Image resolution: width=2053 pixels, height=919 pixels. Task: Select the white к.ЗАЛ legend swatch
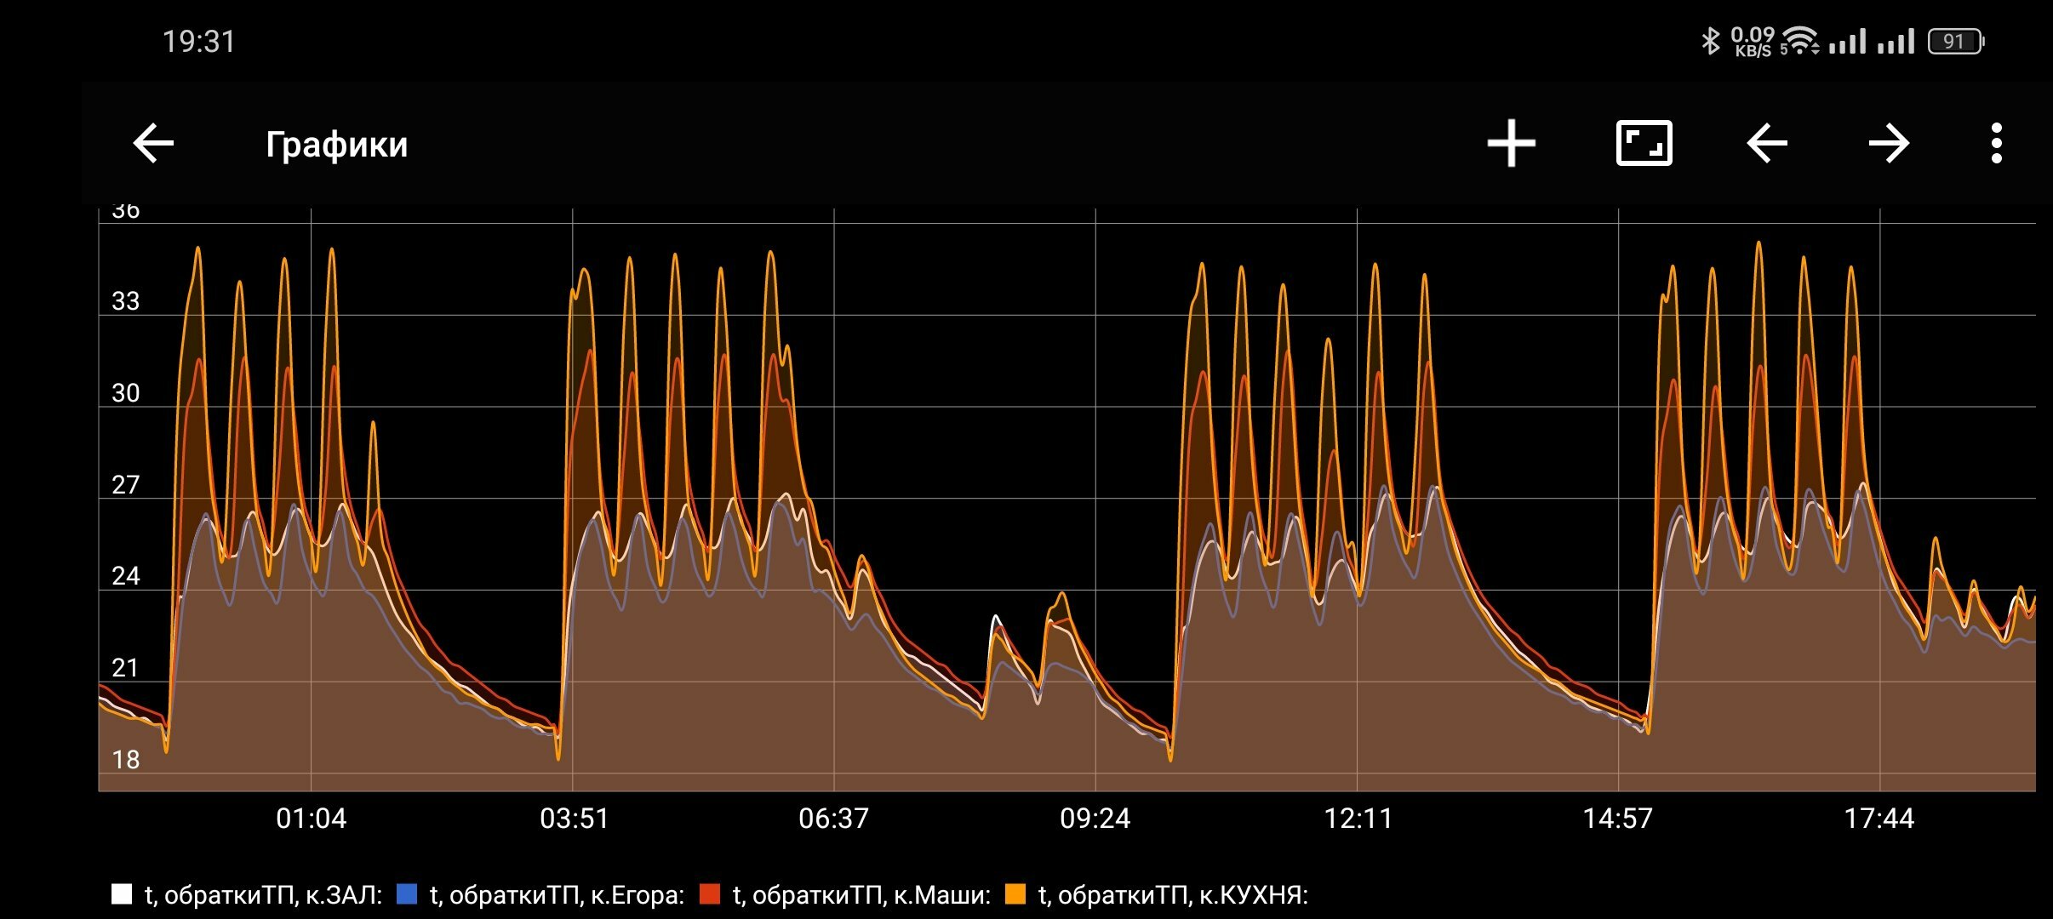[122, 894]
